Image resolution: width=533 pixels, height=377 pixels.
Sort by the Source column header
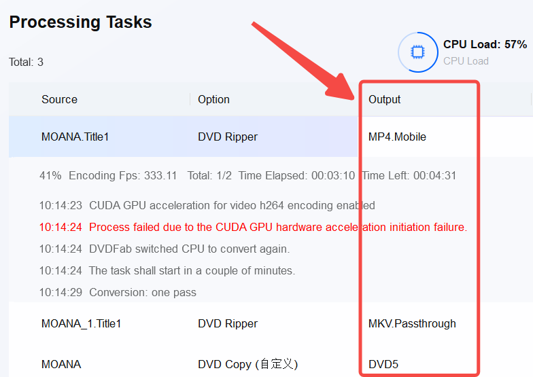coord(59,99)
